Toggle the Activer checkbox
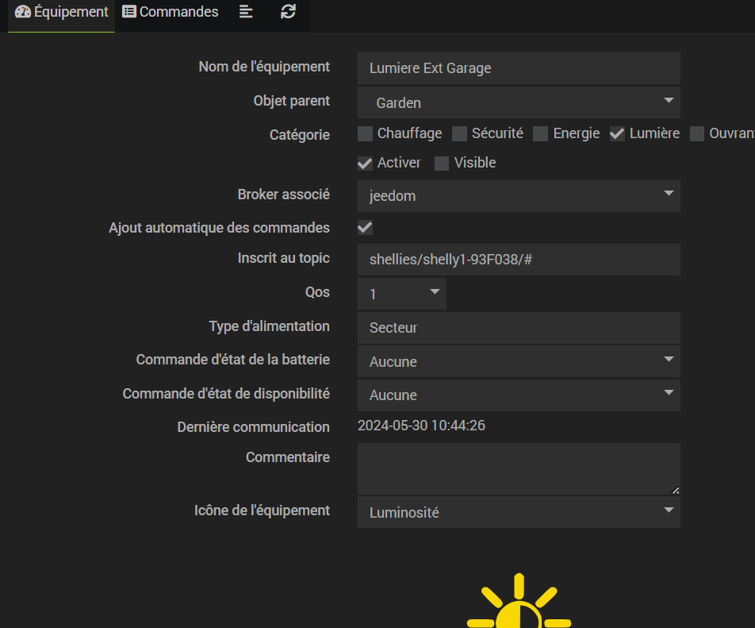 pos(365,164)
